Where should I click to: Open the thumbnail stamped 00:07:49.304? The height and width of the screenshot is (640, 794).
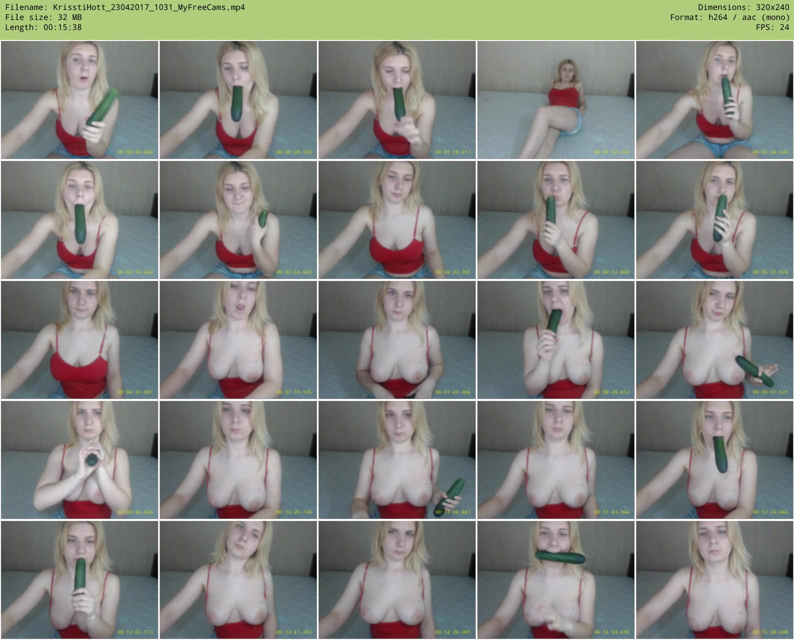point(397,340)
